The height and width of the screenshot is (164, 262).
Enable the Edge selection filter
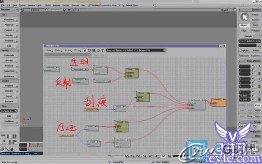click(244, 31)
